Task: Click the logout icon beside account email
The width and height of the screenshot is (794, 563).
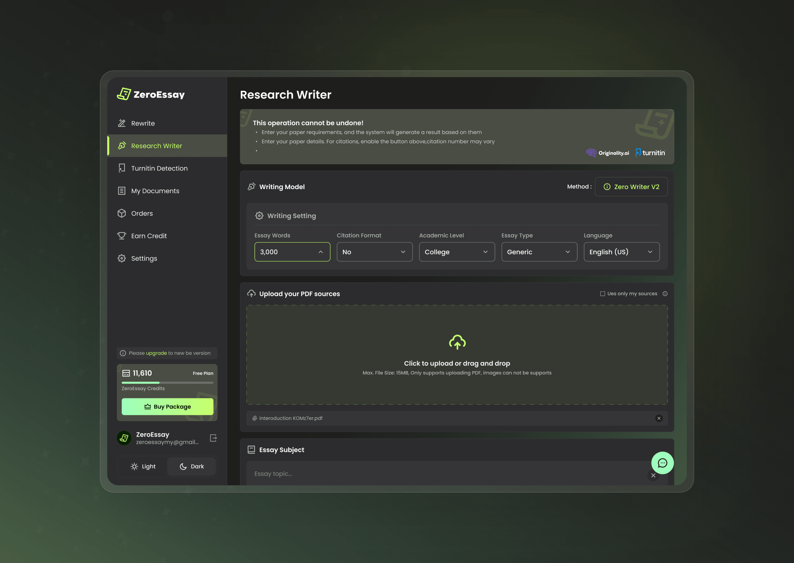Action: (214, 438)
